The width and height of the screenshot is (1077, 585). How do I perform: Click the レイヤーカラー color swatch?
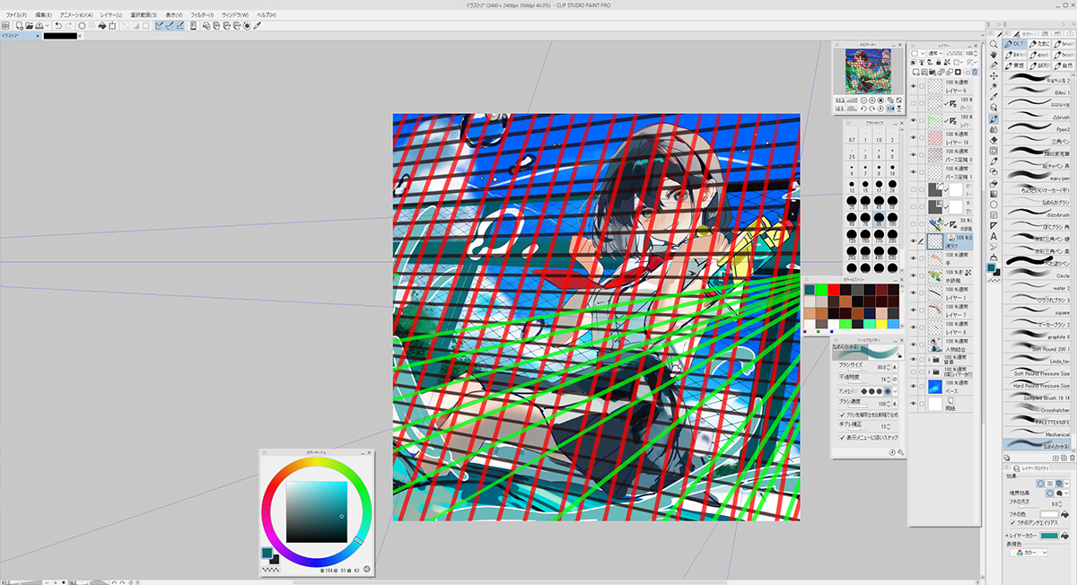click(1051, 537)
